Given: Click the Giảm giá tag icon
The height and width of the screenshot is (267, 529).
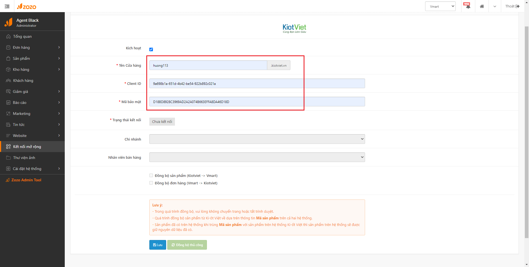Looking at the screenshot, I should tap(8, 91).
